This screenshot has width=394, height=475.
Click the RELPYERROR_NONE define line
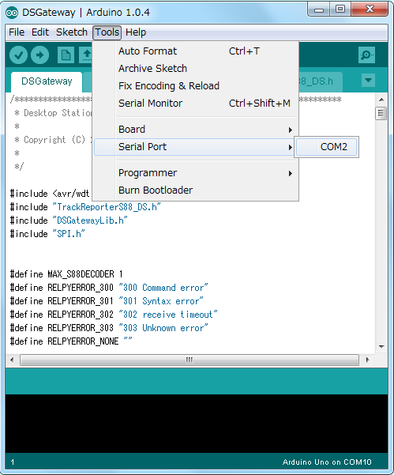coord(71,341)
